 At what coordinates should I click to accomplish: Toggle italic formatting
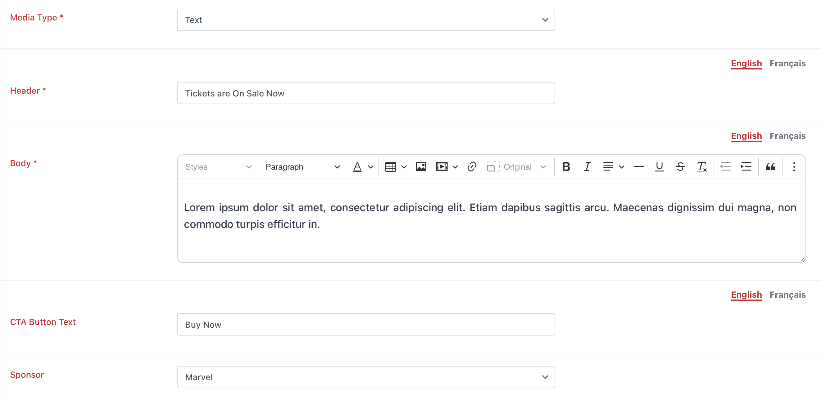(587, 167)
